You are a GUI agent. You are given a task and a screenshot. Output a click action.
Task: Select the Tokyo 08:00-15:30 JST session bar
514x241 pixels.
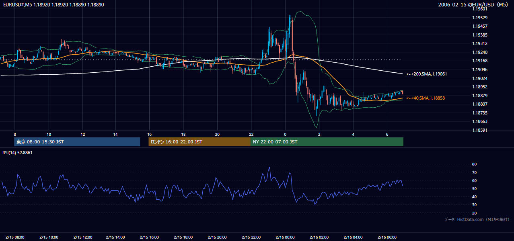[x=77, y=142]
